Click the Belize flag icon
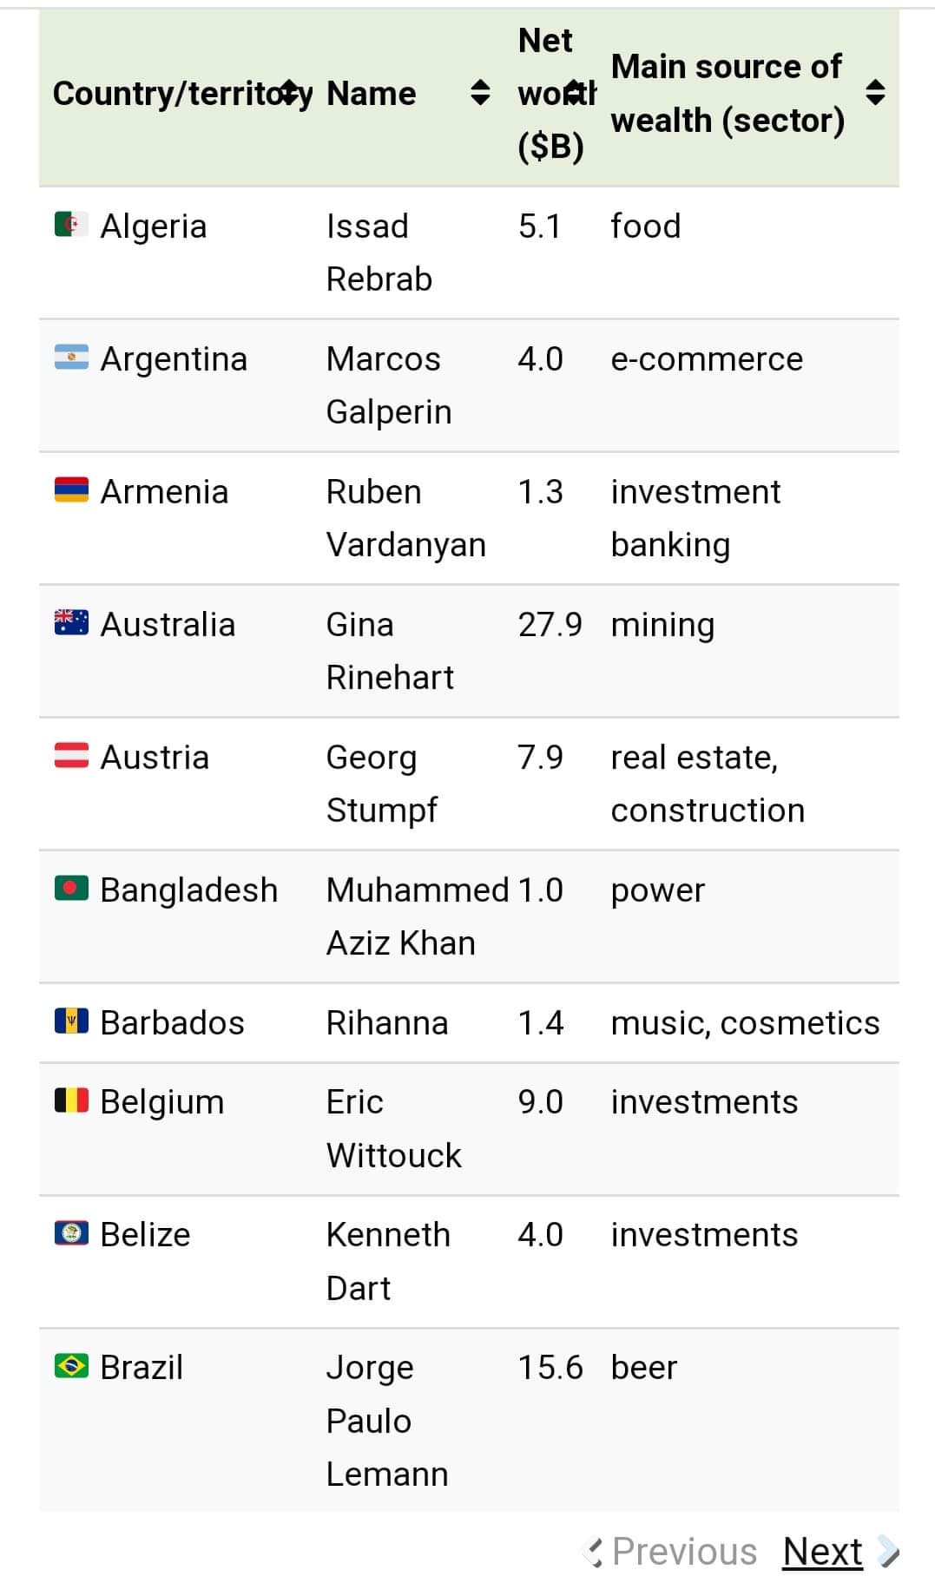 click(71, 1233)
